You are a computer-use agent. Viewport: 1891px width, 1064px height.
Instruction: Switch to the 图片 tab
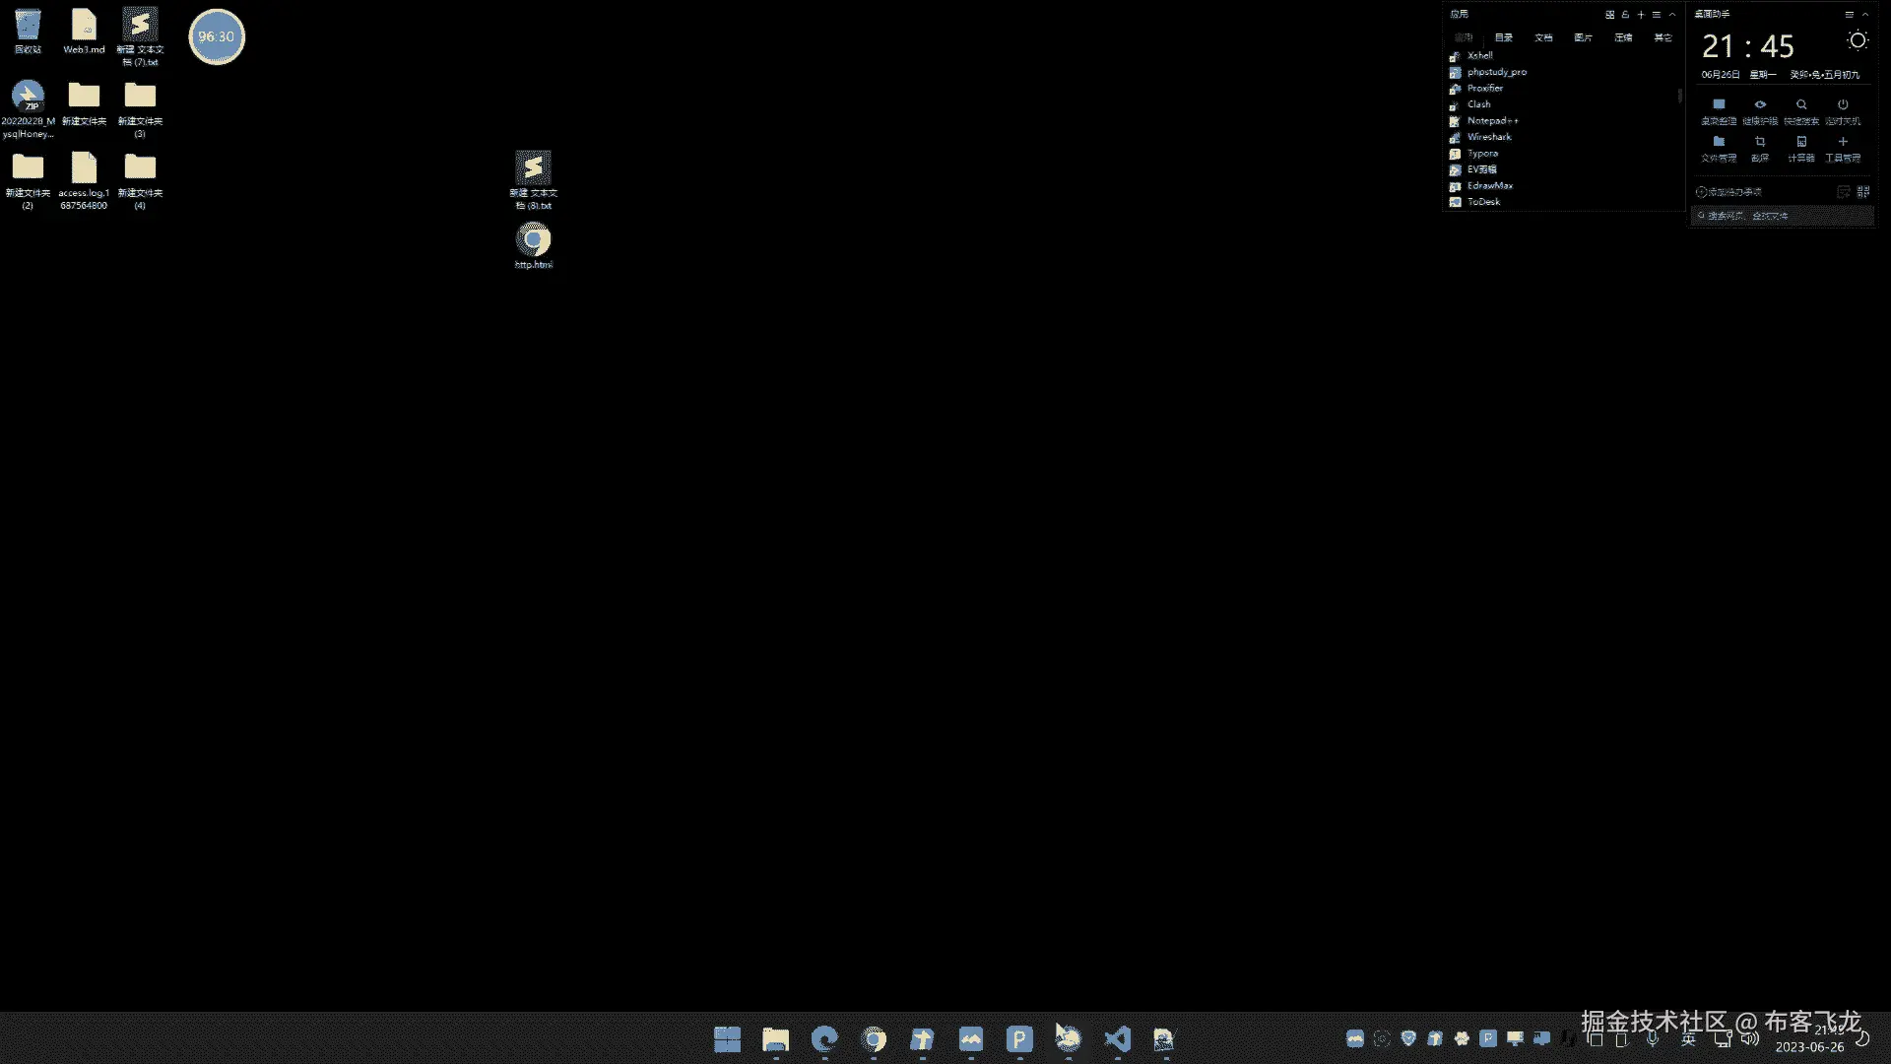pos(1583,37)
